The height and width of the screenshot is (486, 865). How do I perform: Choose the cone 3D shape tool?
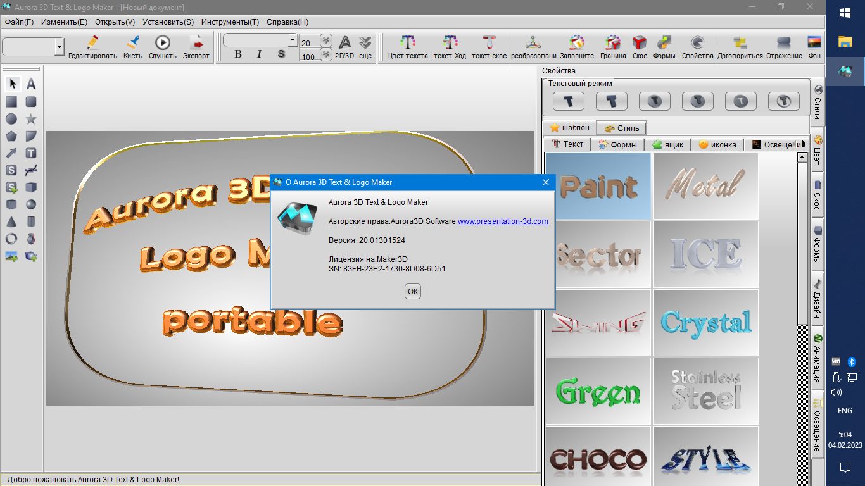(x=11, y=221)
